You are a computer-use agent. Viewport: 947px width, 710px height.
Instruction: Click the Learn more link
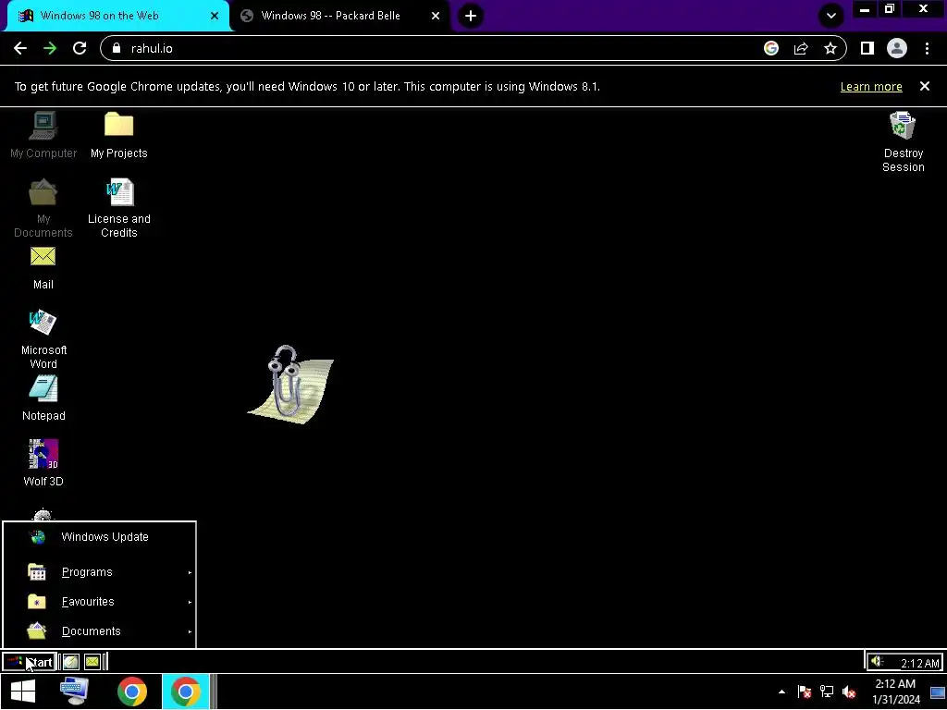pos(871,86)
